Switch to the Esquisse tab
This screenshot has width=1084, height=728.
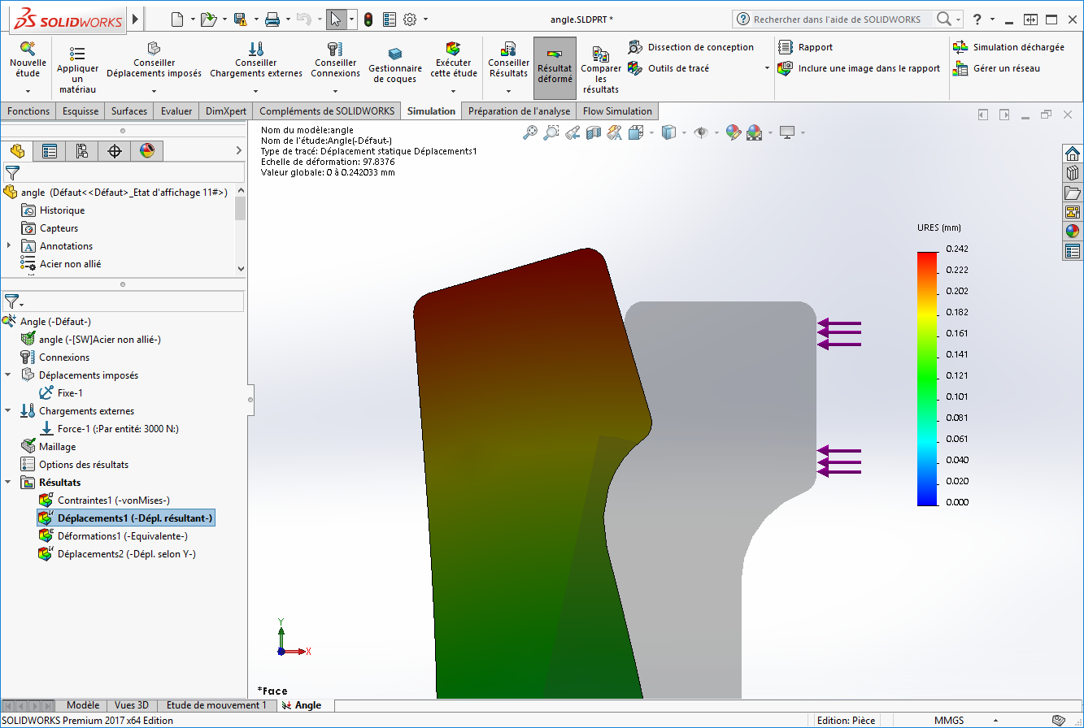pyautogui.click(x=81, y=111)
